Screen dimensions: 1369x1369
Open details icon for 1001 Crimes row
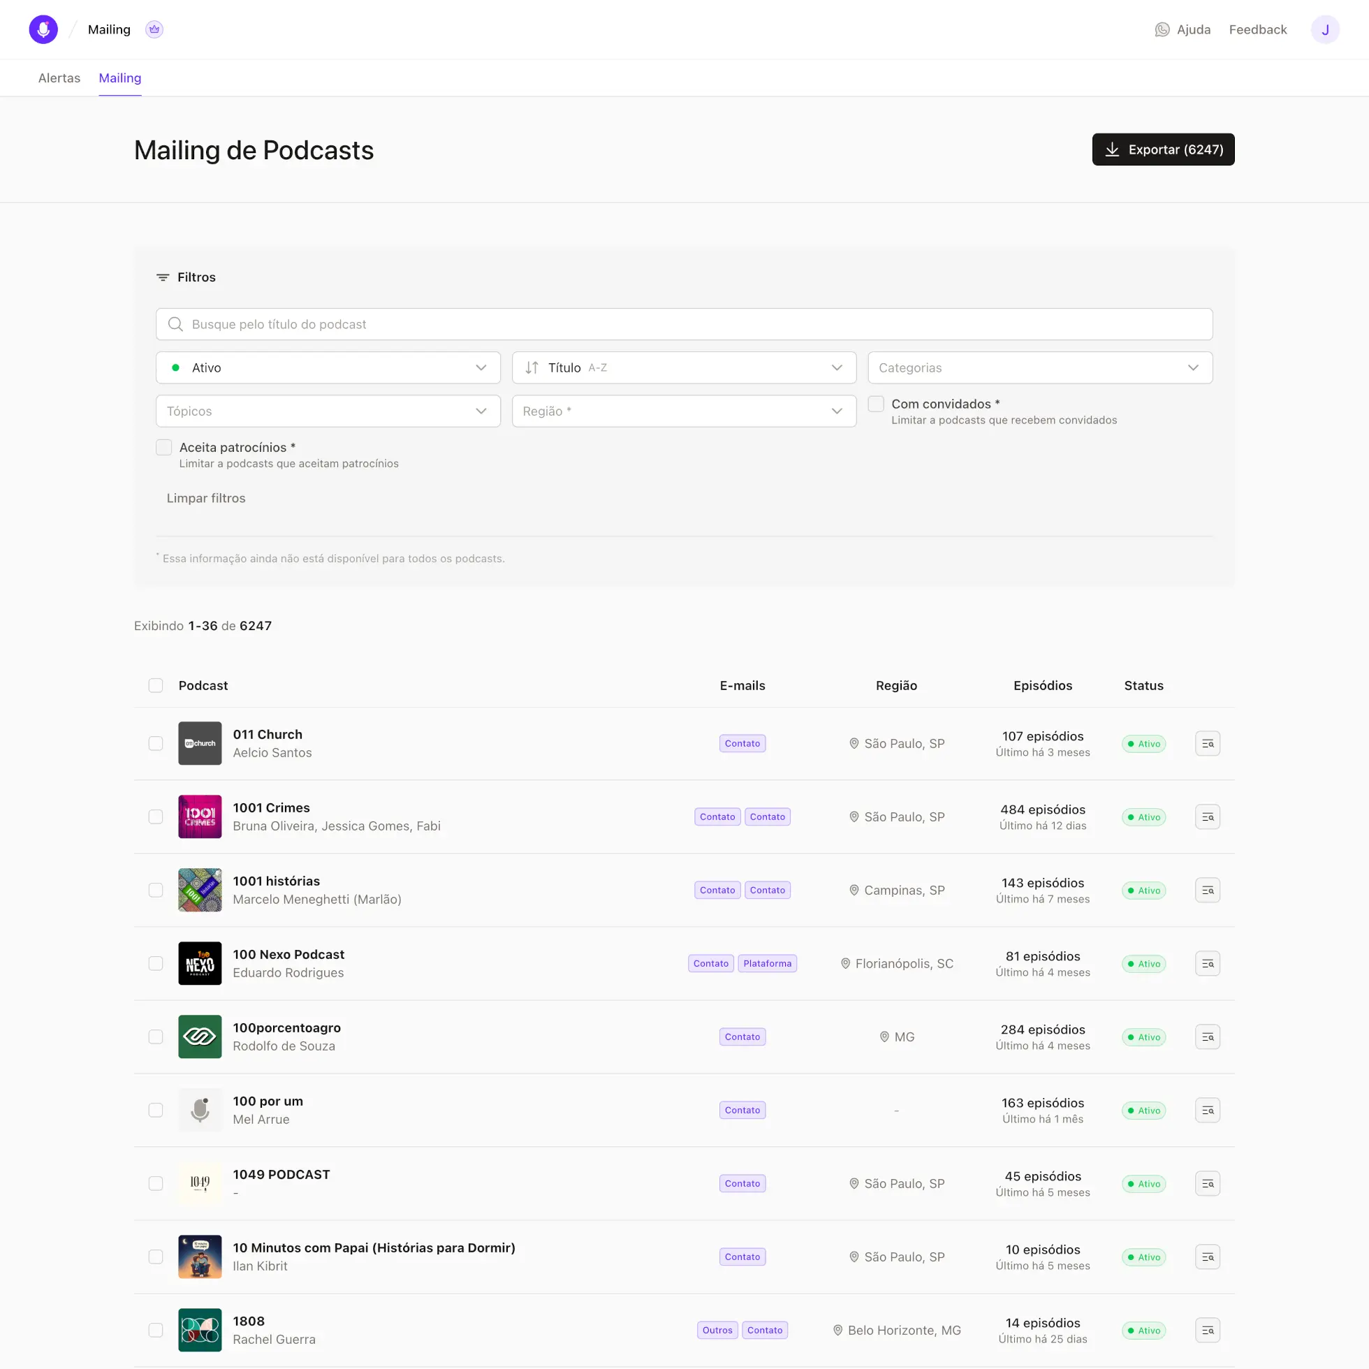point(1207,817)
